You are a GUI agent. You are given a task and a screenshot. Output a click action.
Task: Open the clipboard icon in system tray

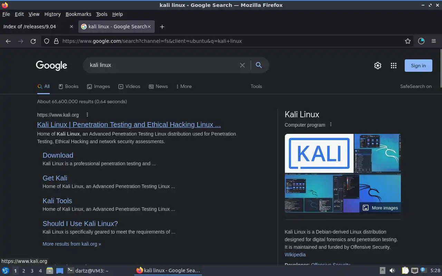(x=405, y=270)
